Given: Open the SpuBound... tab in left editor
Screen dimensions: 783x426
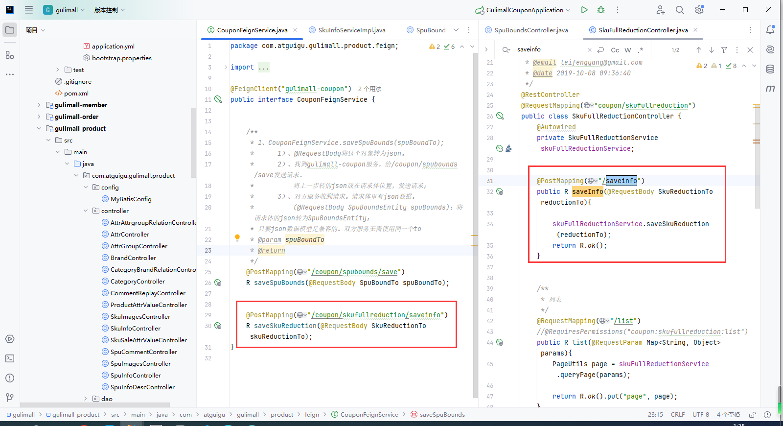Looking at the screenshot, I should point(426,30).
